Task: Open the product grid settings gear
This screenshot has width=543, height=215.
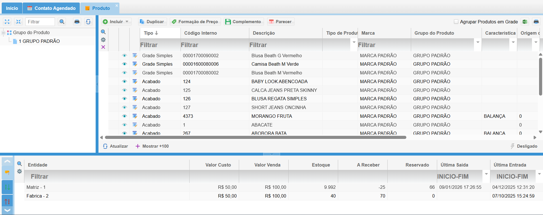Action: point(103,40)
